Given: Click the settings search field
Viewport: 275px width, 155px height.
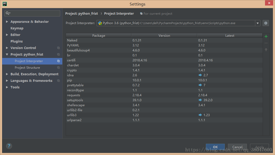Looking at the screenshot, I should (x=32, y=13).
